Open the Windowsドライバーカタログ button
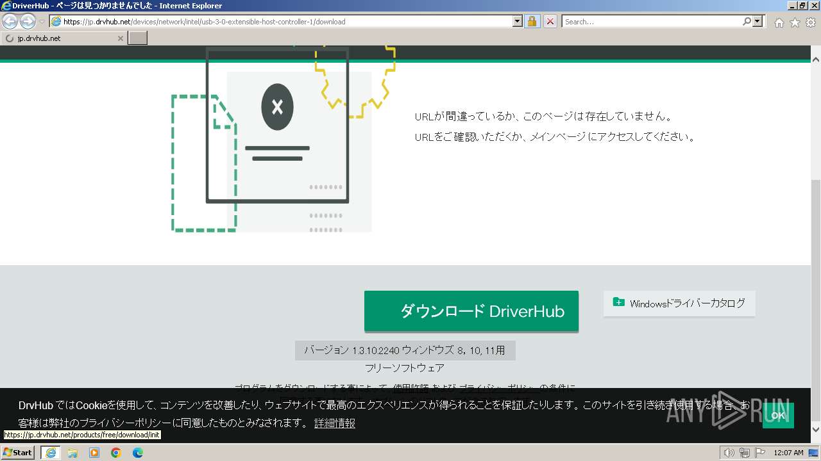The image size is (821, 461). click(x=679, y=303)
